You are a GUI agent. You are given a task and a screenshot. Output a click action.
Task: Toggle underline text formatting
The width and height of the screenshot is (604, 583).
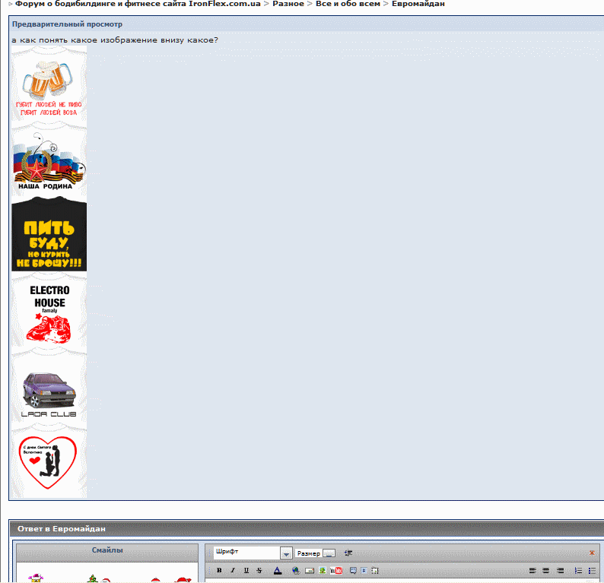[x=246, y=570]
